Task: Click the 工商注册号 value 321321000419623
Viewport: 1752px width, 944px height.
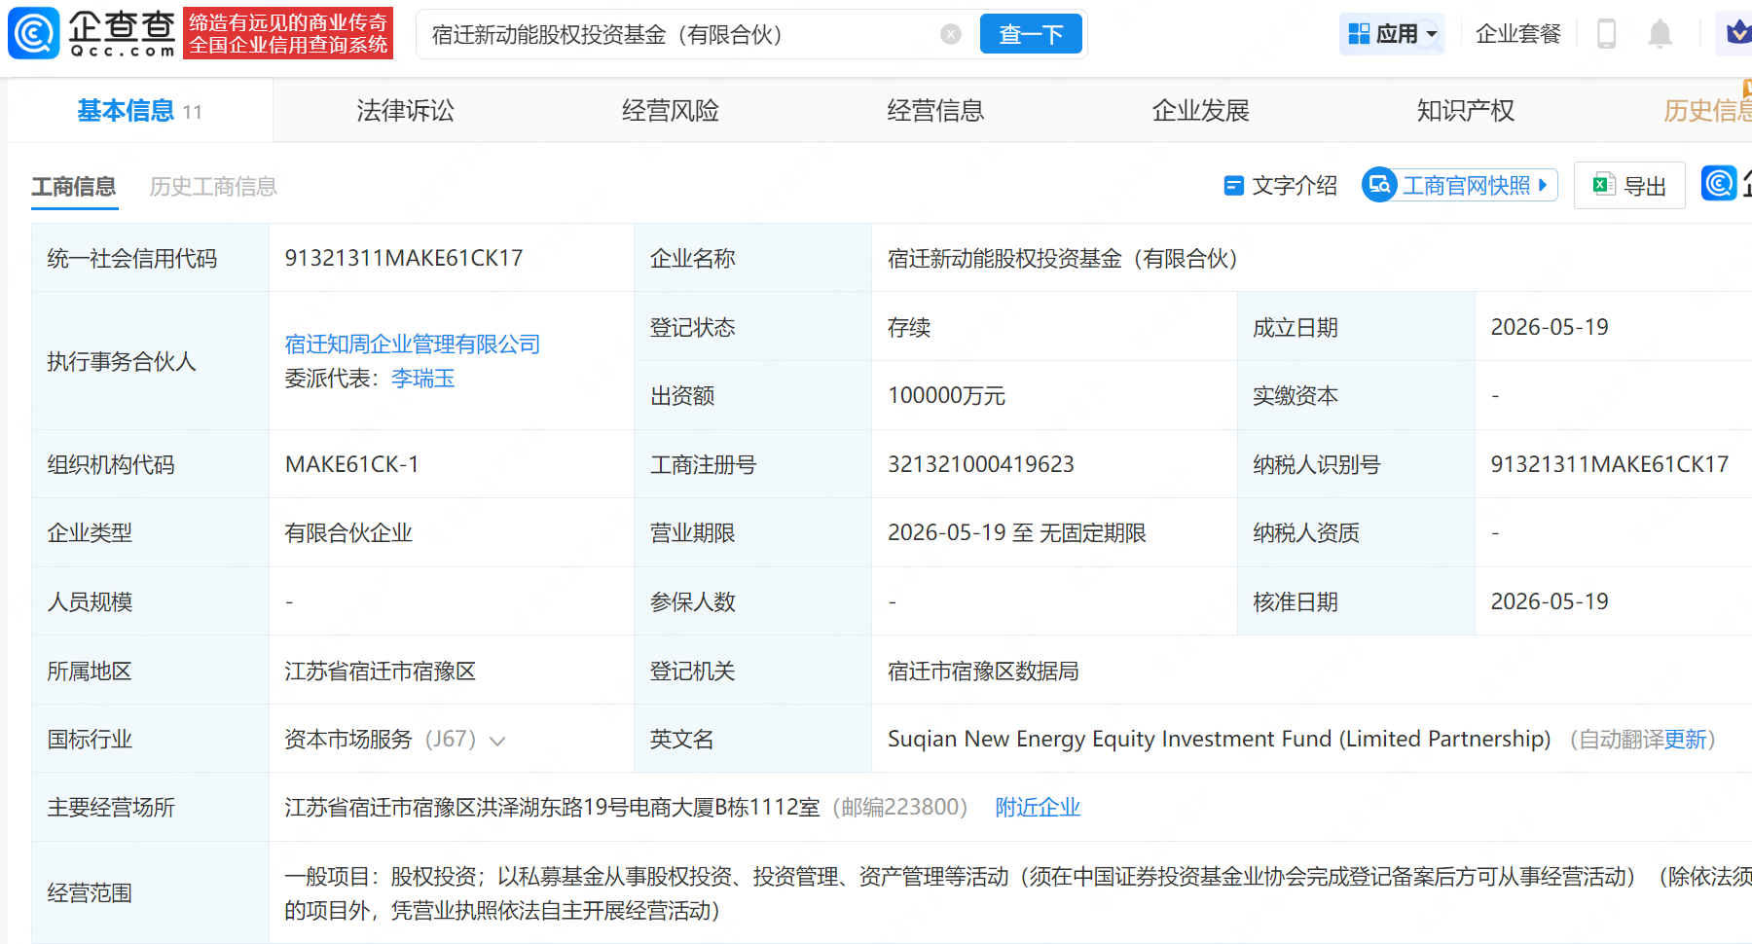Action: click(981, 464)
